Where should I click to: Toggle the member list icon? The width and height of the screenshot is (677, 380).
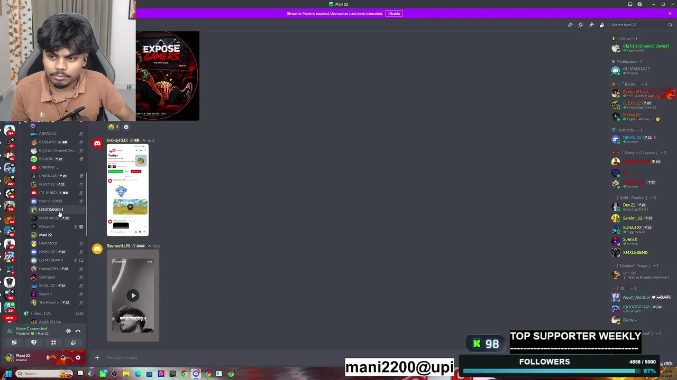[x=602, y=25]
